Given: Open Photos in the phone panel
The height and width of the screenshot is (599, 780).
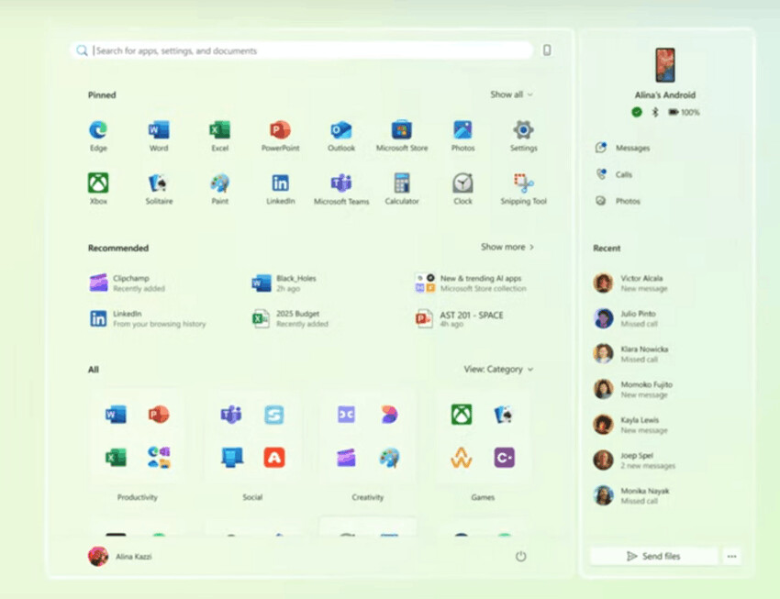Looking at the screenshot, I should [618, 201].
